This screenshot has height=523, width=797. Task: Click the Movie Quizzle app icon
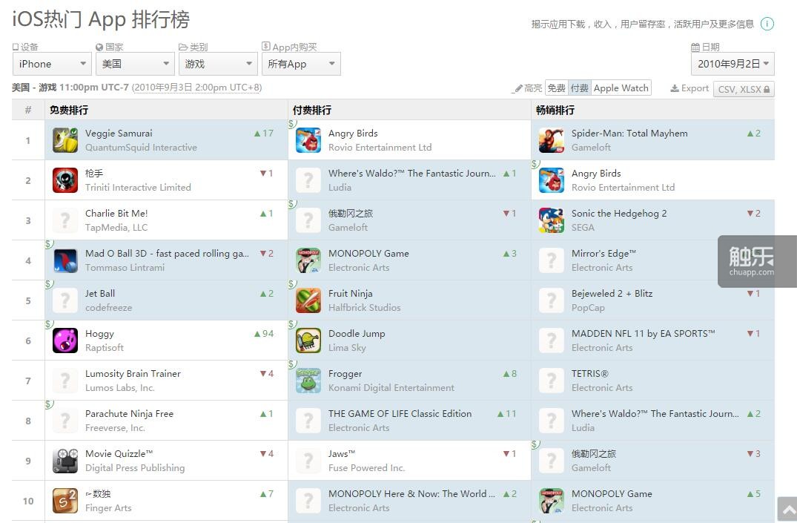tap(65, 461)
